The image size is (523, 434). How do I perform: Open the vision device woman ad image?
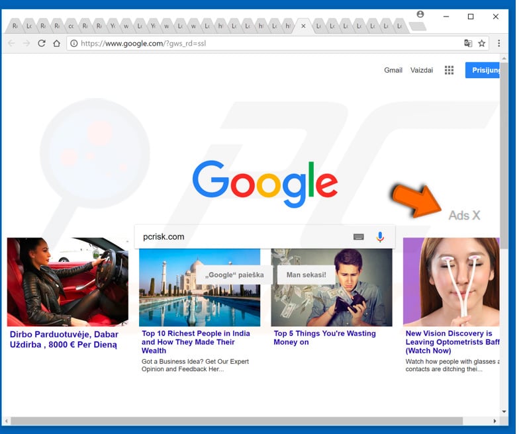pos(452,282)
